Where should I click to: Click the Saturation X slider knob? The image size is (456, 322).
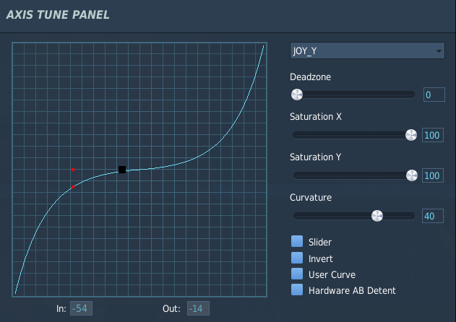click(411, 135)
